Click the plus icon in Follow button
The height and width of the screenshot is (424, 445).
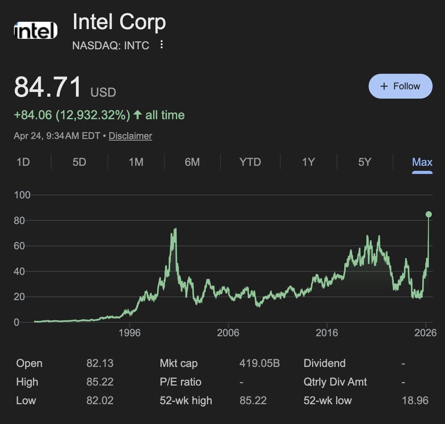coord(384,86)
